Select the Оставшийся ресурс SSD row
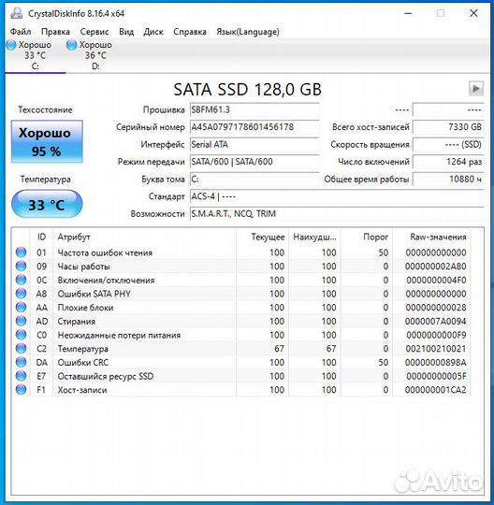Image resolution: width=494 pixels, height=505 pixels. [241, 376]
